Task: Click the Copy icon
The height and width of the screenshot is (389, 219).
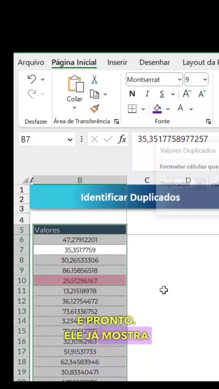Action: (94, 94)
